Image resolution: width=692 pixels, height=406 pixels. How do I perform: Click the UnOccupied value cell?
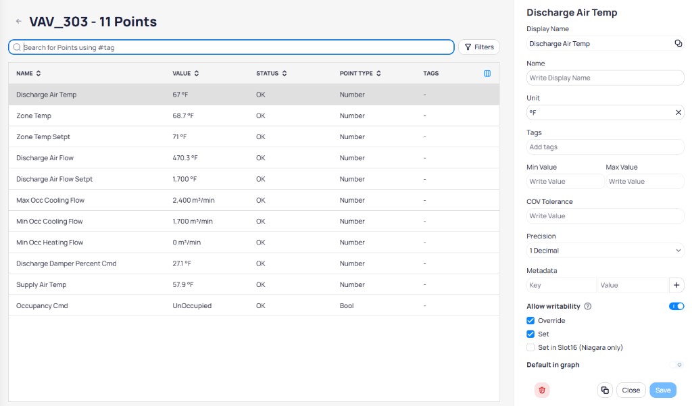(192, 306)
